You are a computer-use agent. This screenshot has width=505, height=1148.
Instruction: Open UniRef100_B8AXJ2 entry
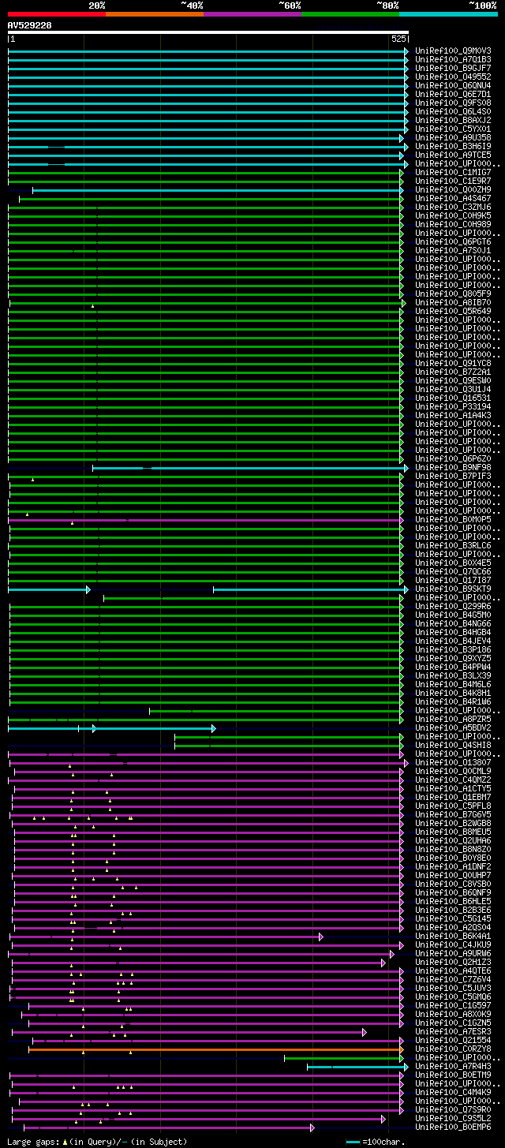click(454, 120)
